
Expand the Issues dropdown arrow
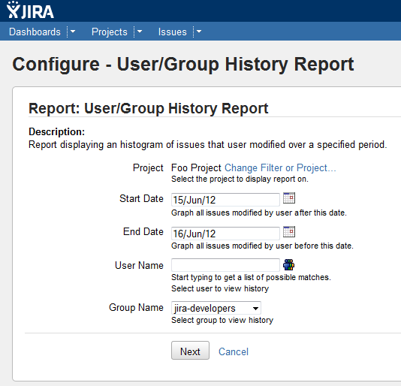click(x=199, y=32)
